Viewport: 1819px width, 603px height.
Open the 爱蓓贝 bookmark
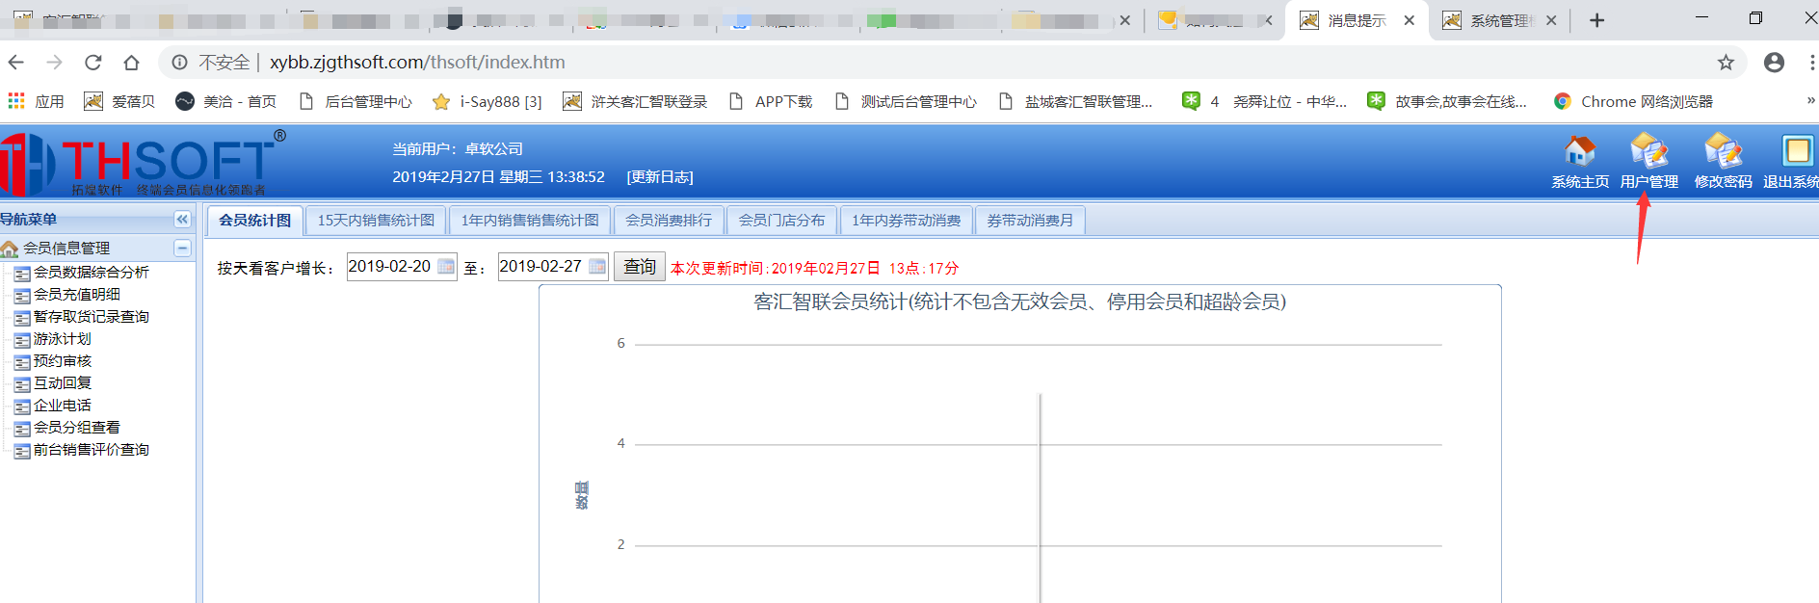pos(119,101)
